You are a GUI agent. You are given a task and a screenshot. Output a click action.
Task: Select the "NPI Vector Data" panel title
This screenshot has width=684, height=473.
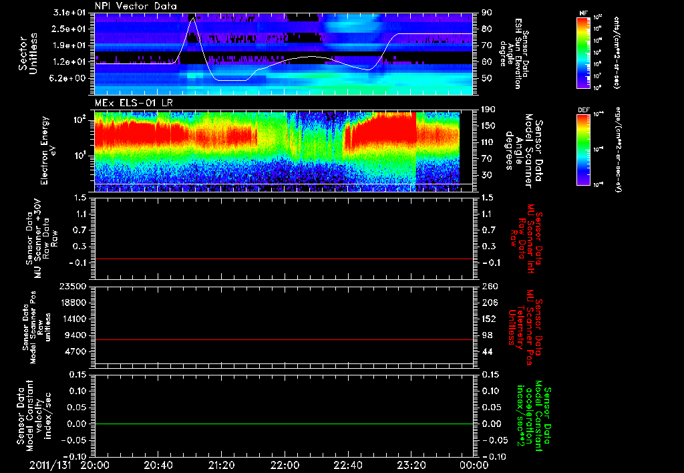(x=136, y=6)
